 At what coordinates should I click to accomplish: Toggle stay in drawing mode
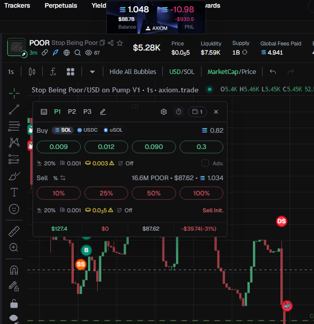click(14, 286)
